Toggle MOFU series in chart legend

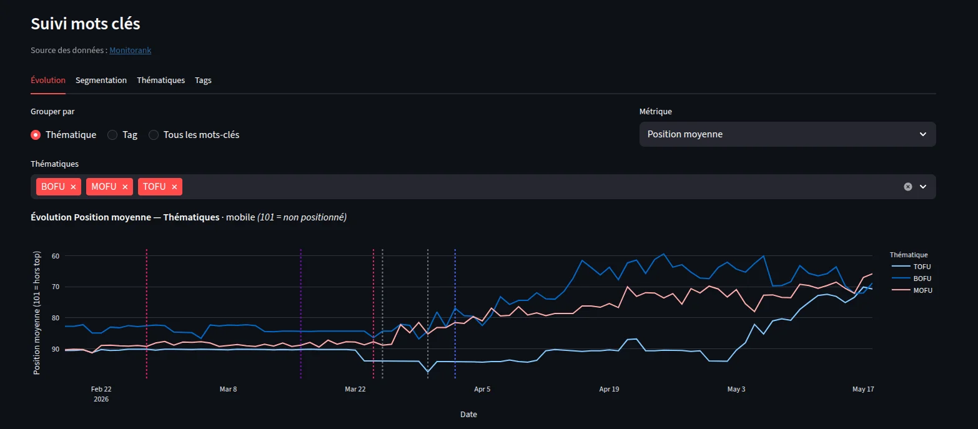coord(911,290)
